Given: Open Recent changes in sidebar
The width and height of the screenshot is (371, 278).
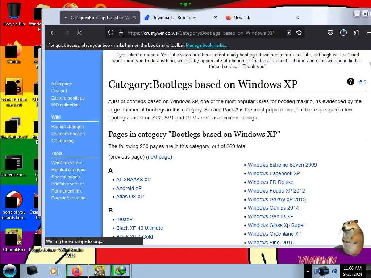Looking at the screenshot, I should (x=67, y=126).
